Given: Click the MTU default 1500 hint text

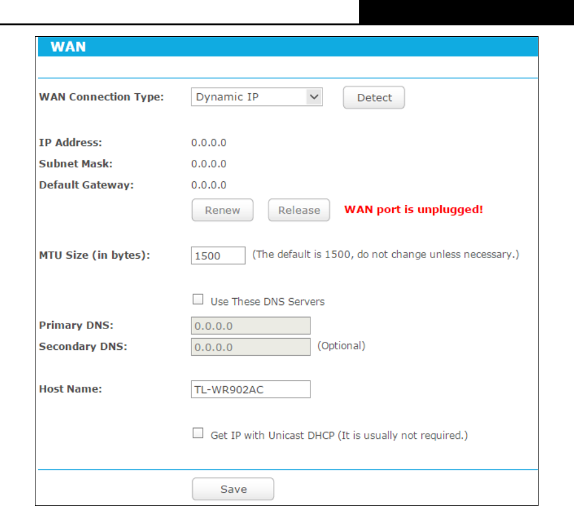Looking at the screenshot, I should [385, 254].
